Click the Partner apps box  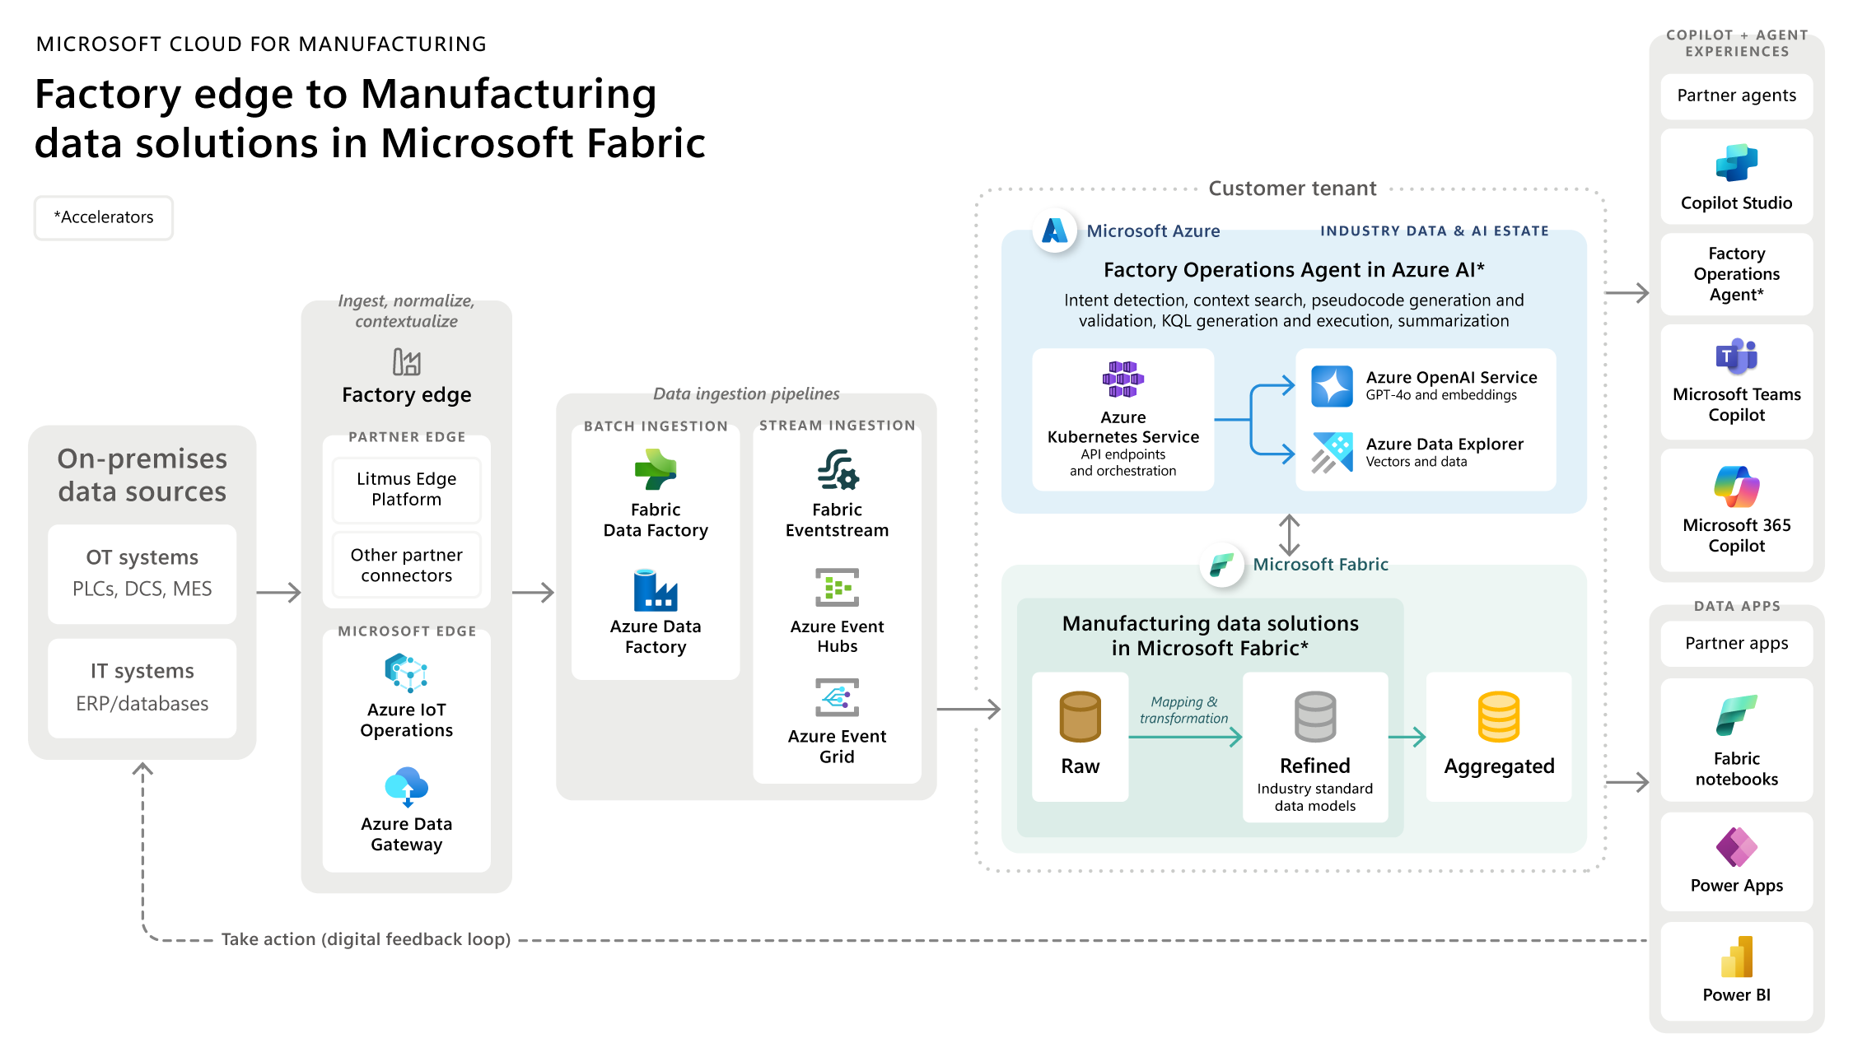pyautogui.click(x=1736, y=643)
